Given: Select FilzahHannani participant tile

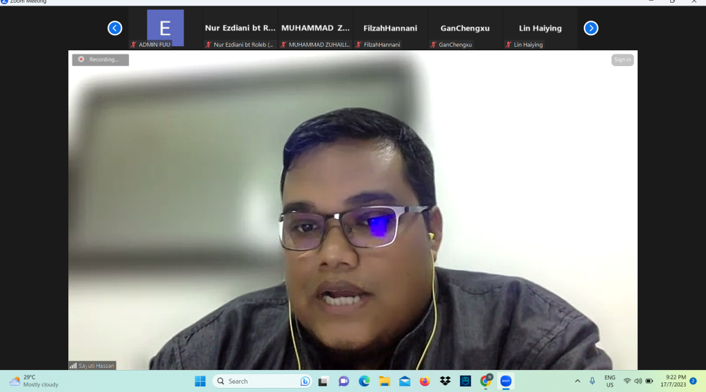Looking at the screenshot, I should pyautogui.click(x=390, y=29).
